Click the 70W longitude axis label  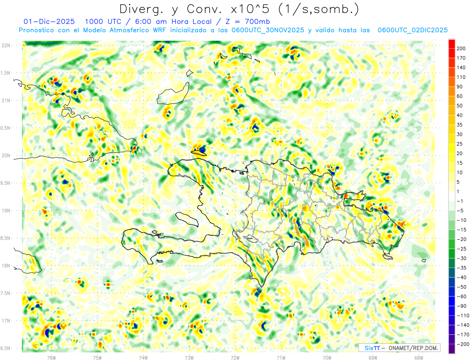(327, 357)
